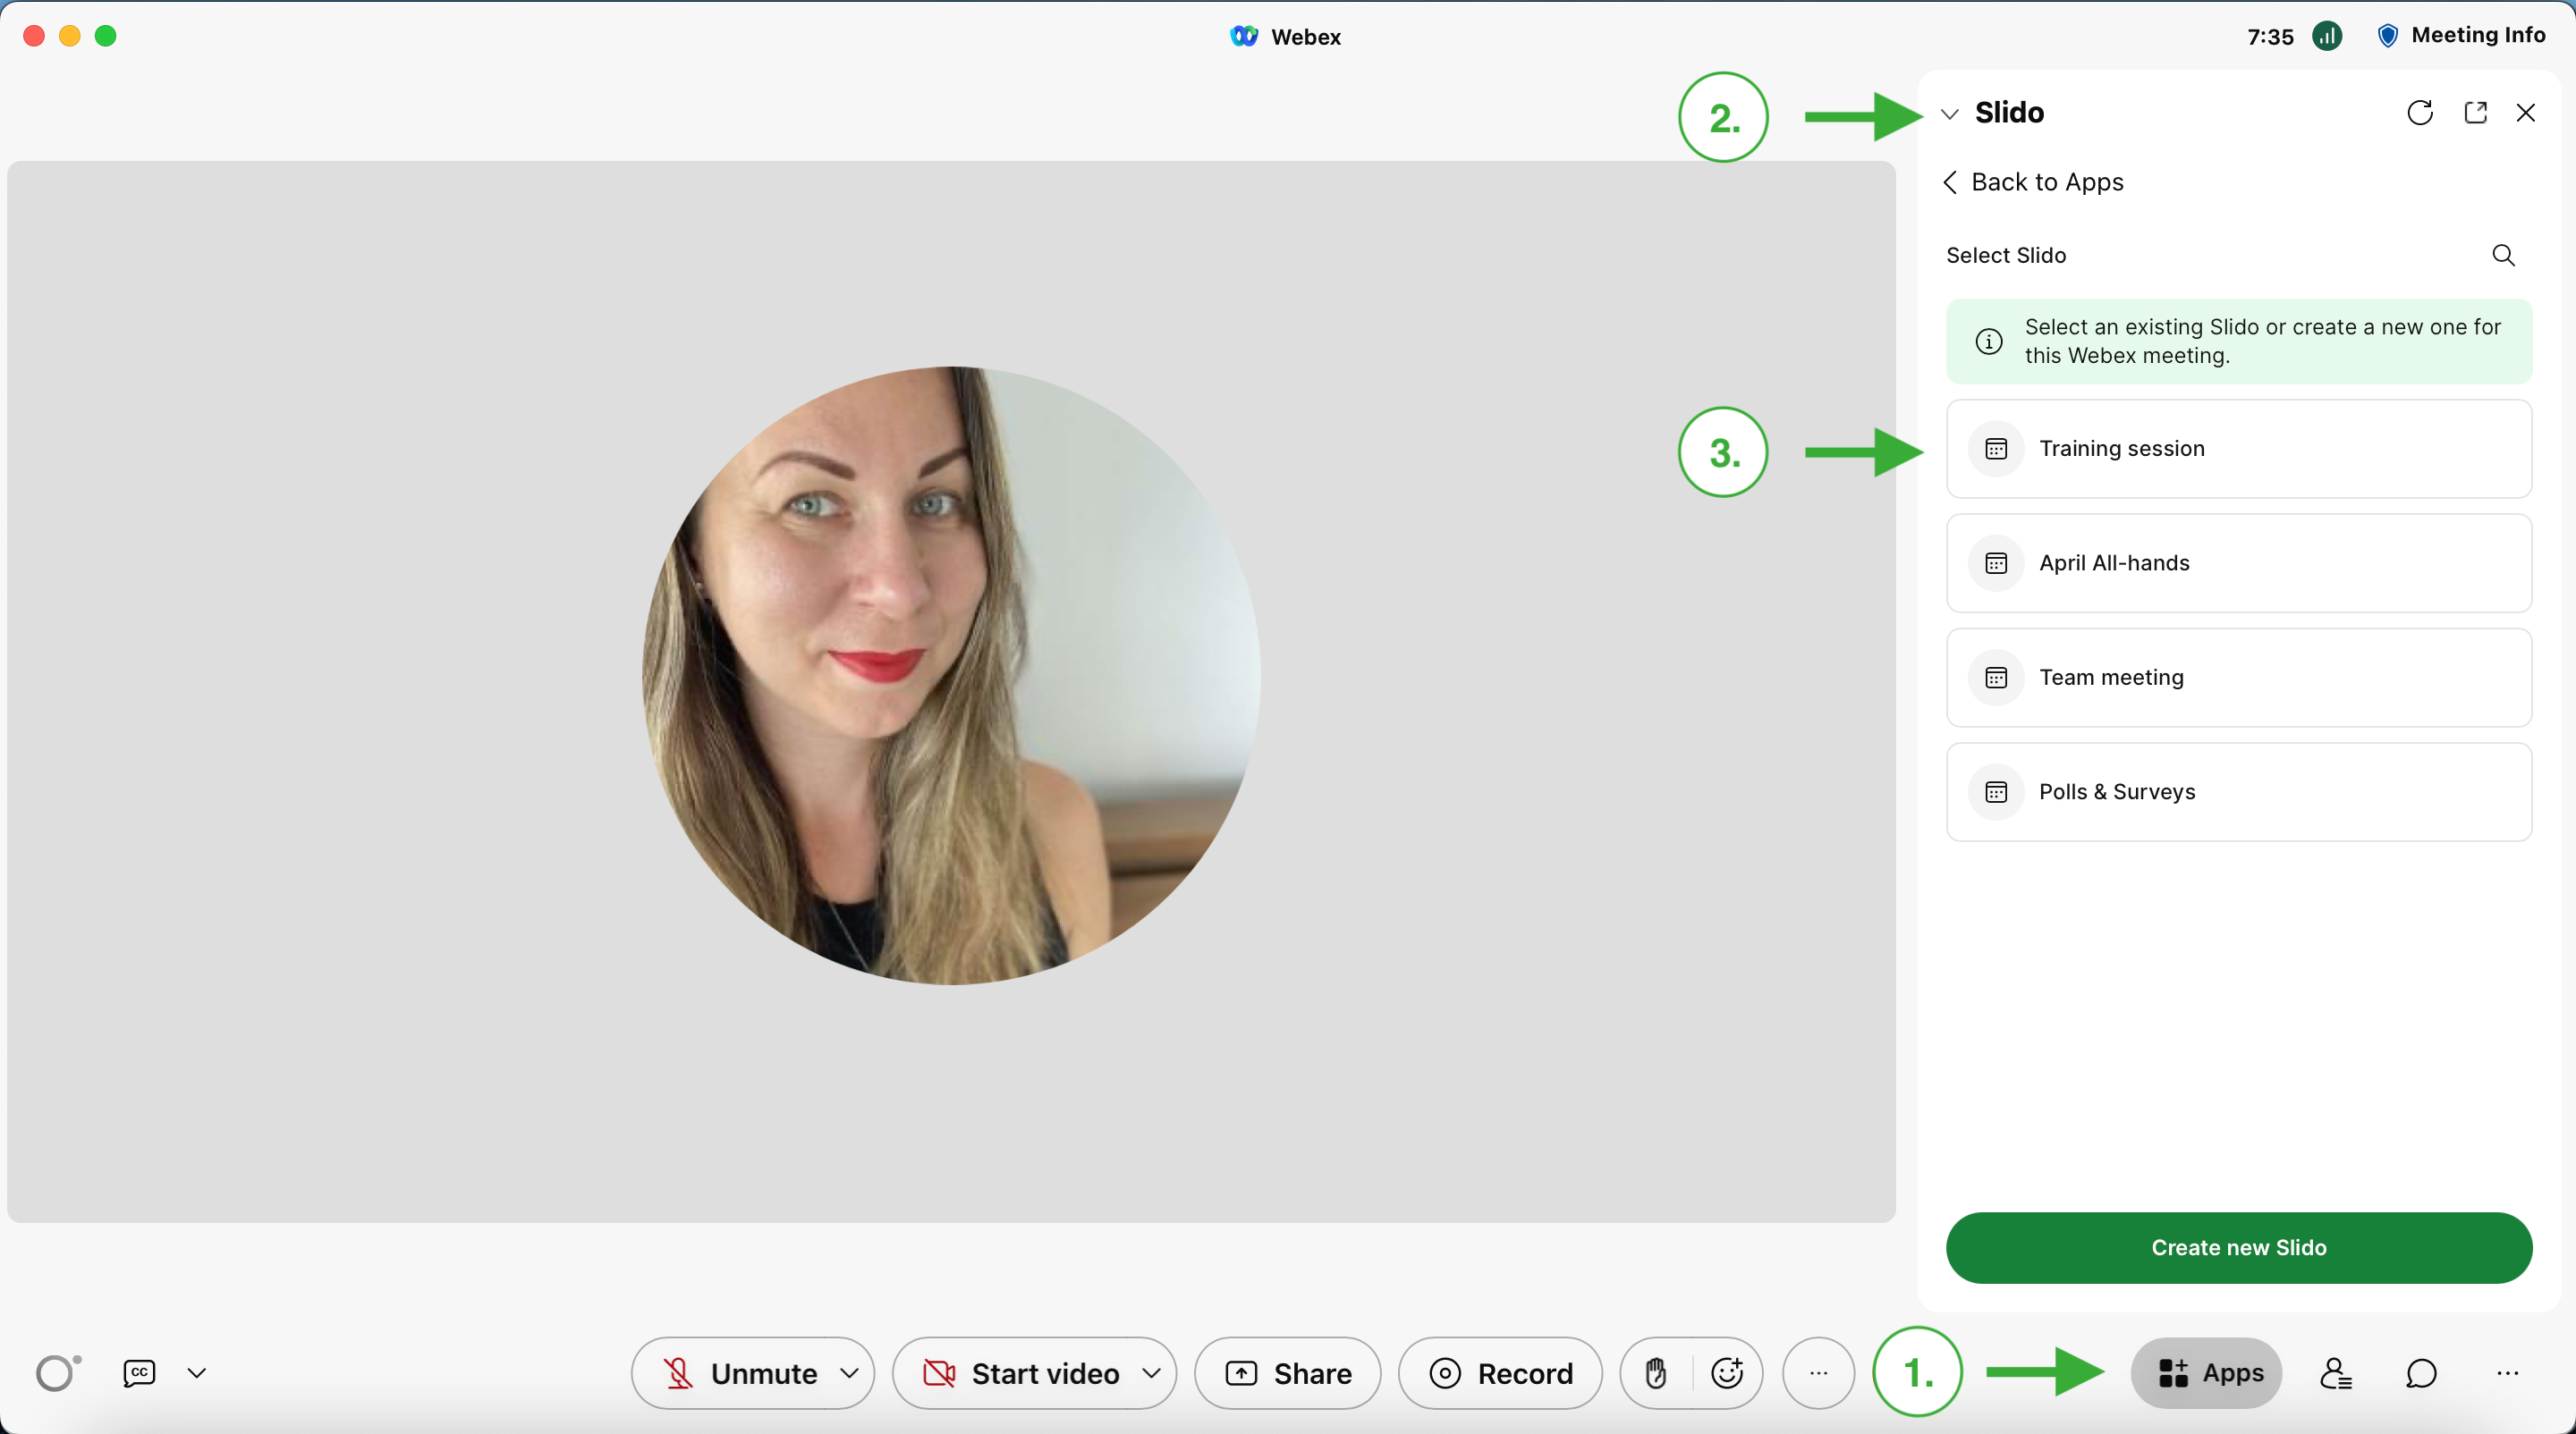This screenshot has height=1434, width=2576.
Task: Click the info icon in green notice
Action: point(1989,342)
